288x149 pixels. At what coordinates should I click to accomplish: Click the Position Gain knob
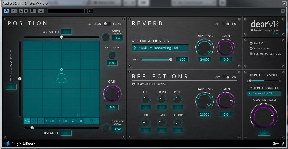click(112, 94)
